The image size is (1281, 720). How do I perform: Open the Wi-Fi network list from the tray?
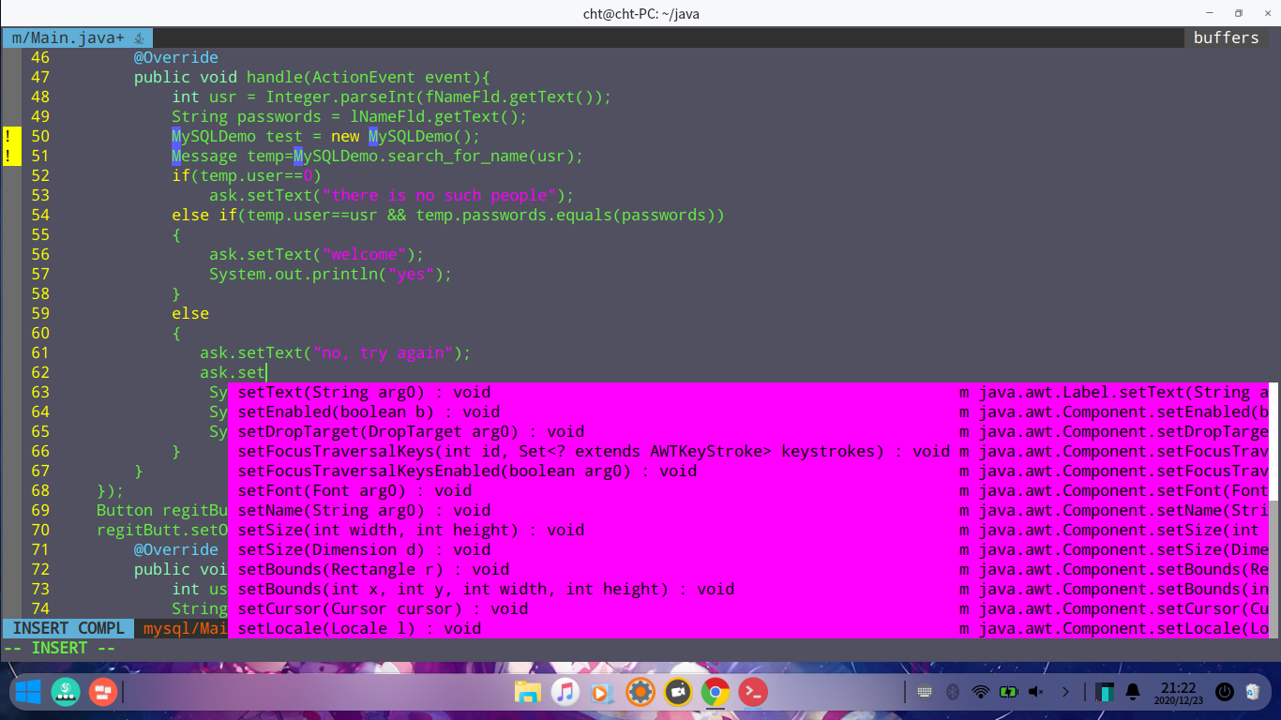click(981, 692)
